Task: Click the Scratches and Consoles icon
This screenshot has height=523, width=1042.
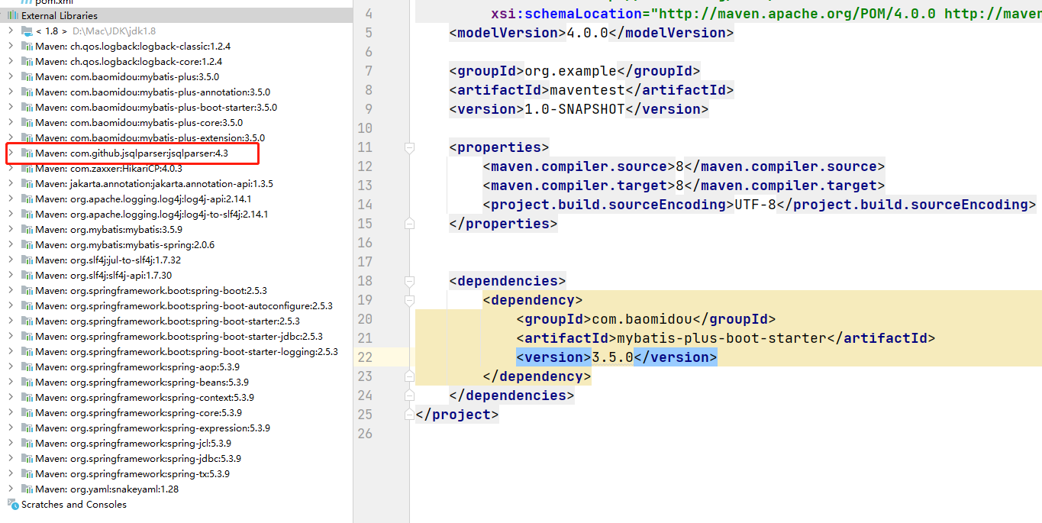Action: pos(12,504)
